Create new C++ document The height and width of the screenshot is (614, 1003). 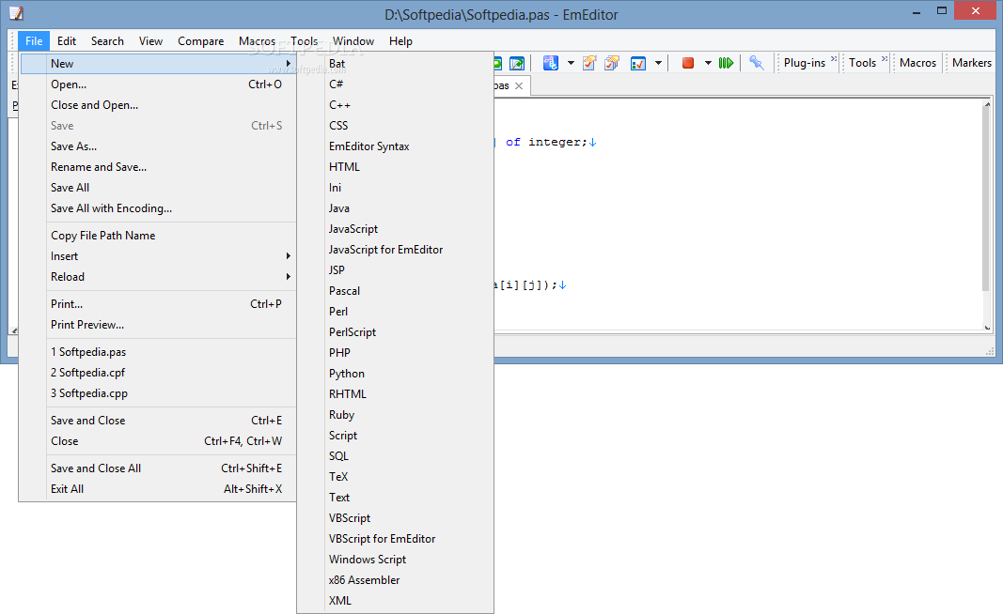click(396, 105)
